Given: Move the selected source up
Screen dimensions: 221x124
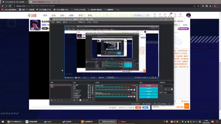Looking at the screenshot, I should point(84,100).
